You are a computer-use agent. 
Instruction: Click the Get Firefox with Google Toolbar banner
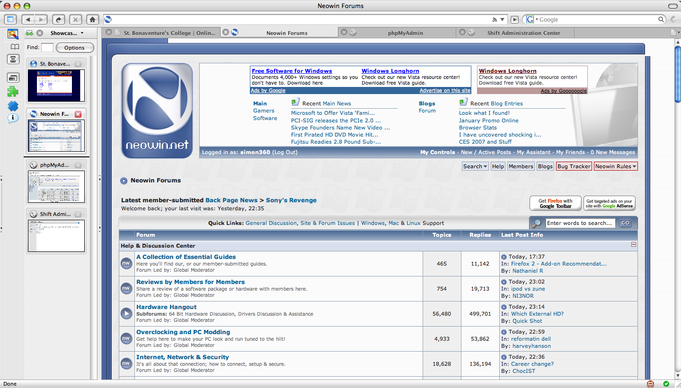(556, 203)
